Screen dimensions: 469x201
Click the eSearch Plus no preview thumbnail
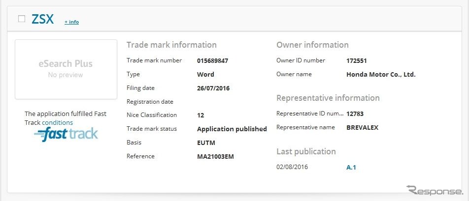click(x=66, y=69)
